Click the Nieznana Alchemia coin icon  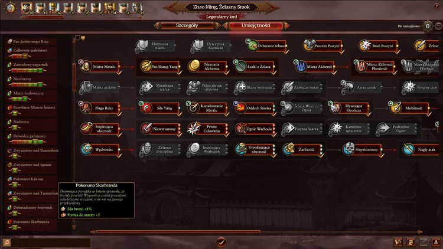(x=194, y=66)
